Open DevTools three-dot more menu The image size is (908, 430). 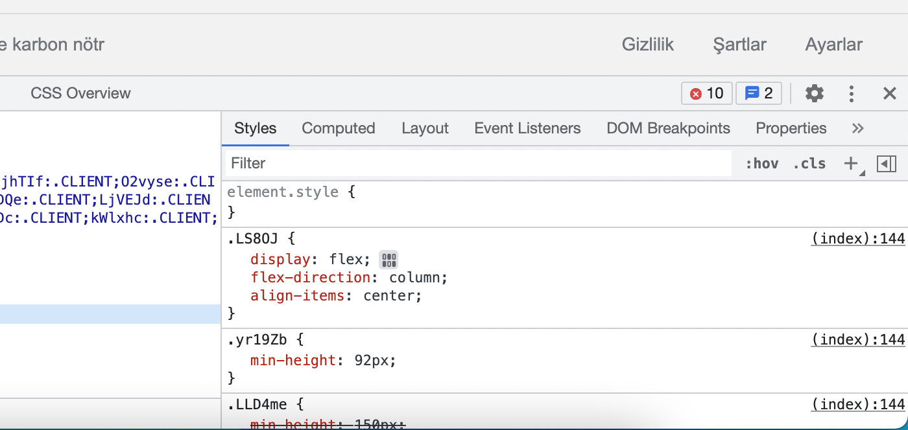click(x=852, y=93)
